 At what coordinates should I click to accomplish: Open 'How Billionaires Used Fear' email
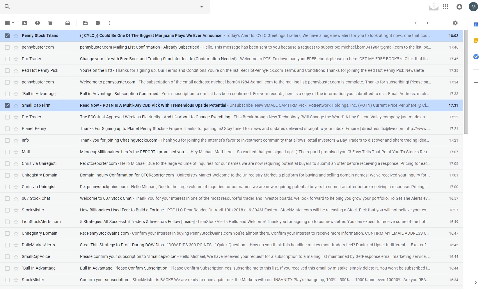tap(231, 210)
